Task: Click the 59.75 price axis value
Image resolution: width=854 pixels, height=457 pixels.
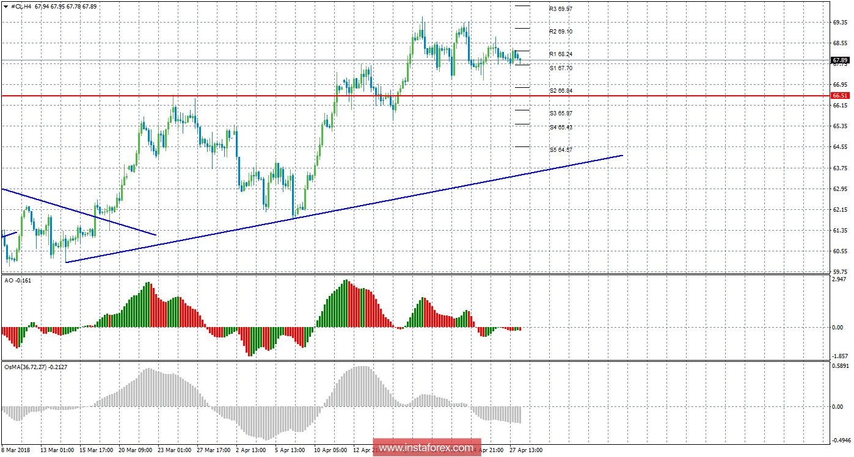Action: (839, 272)
